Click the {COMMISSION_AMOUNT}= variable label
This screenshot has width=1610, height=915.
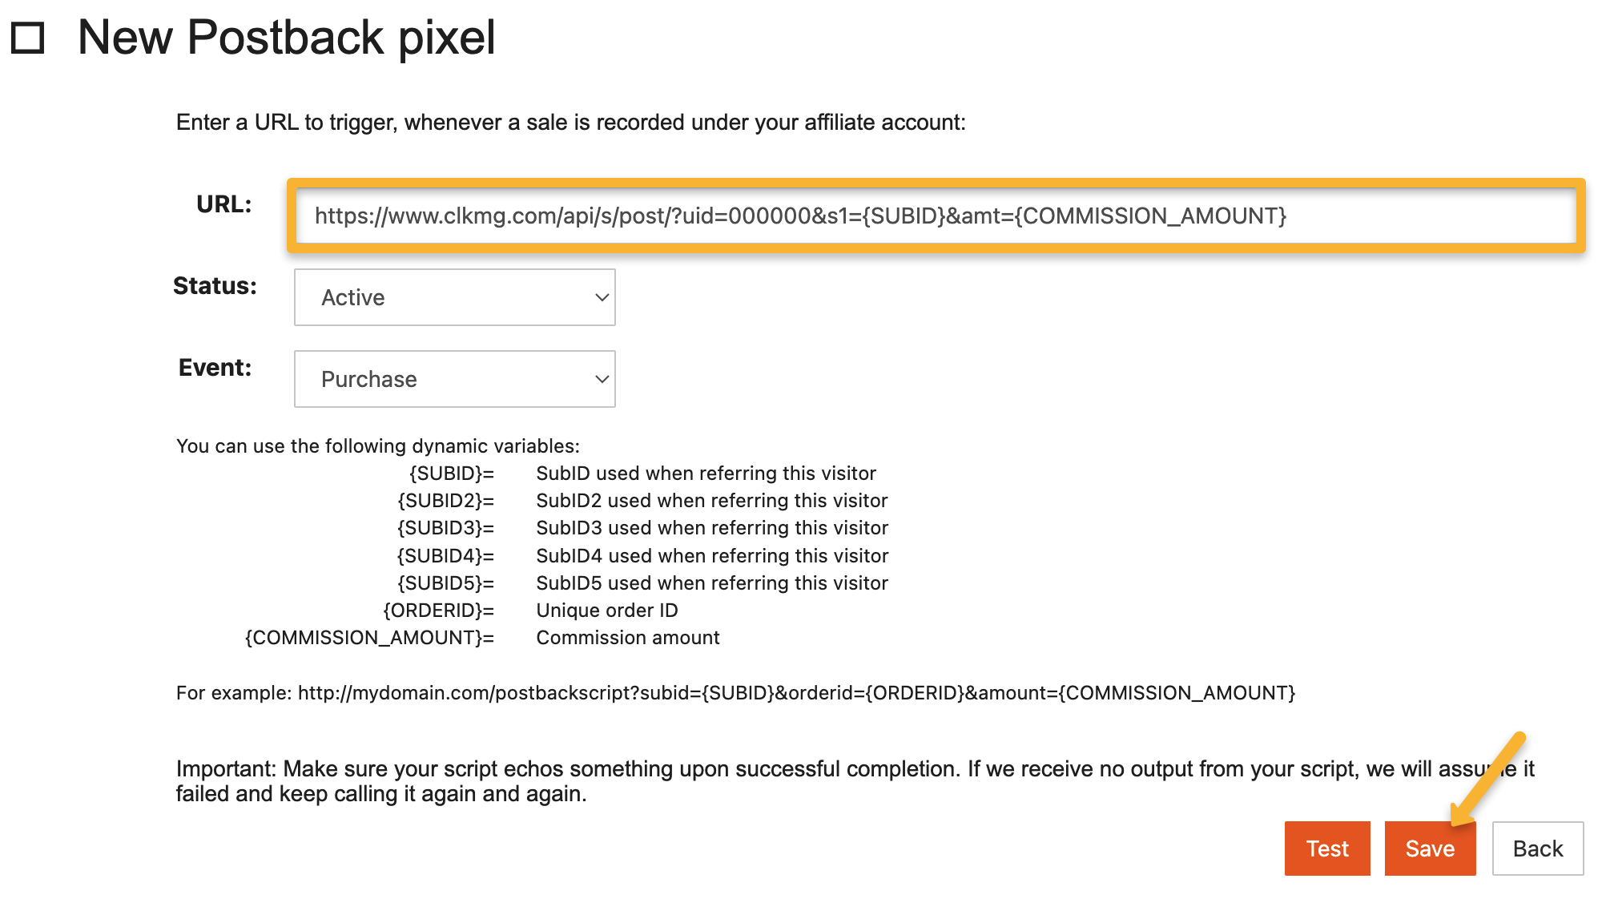[x=369, y=638]
